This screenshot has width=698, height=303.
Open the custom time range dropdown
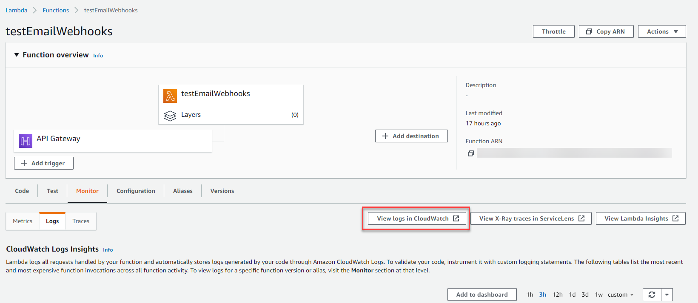tap(620, 295)
